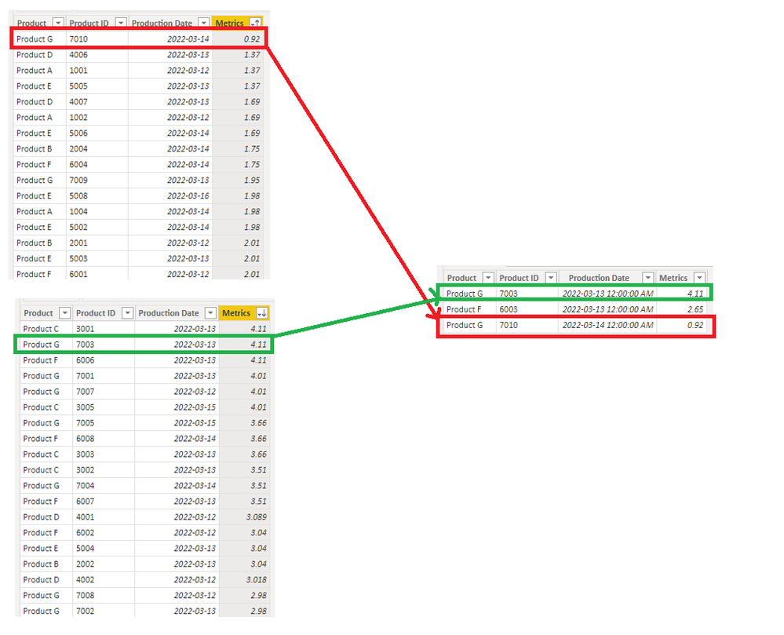Open Metrics filter dropdown in right table
Image resolution: width=784 pixels, height=635 pixels.
pyautogui.click(x=699, y=278)
